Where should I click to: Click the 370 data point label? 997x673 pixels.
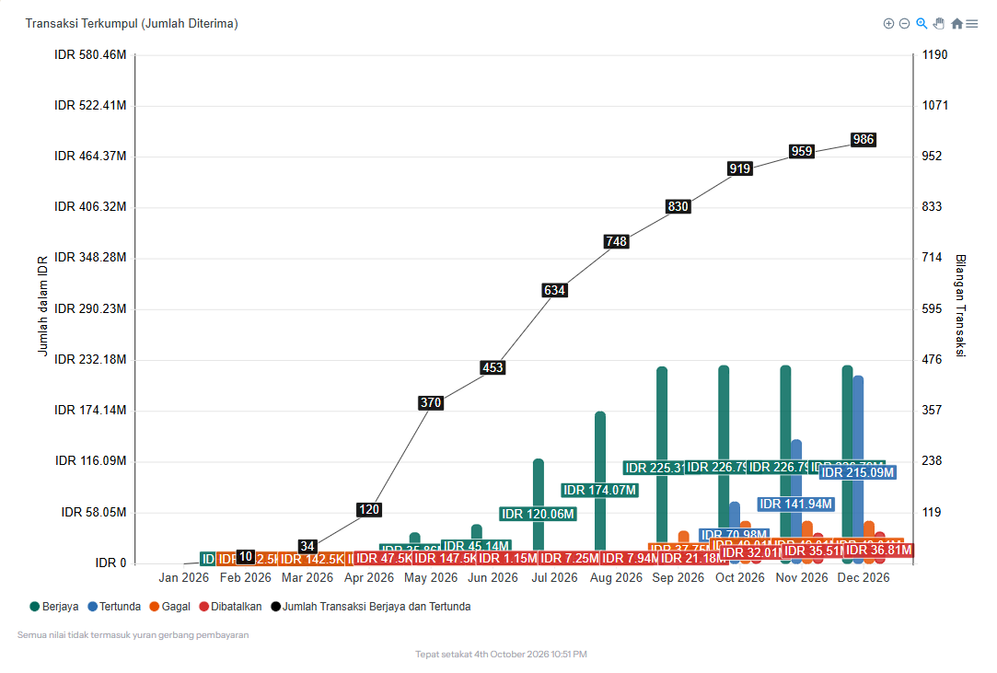click(x=431, y=402)
